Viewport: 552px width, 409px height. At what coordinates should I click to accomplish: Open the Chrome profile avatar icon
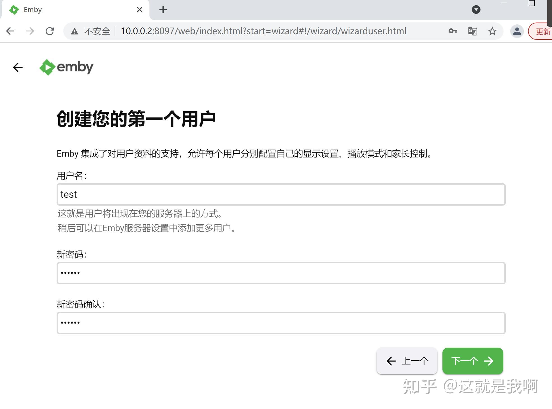[517, 31]
